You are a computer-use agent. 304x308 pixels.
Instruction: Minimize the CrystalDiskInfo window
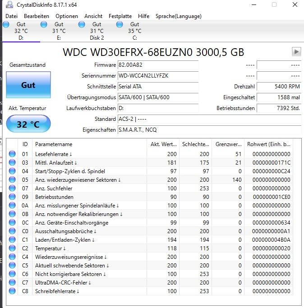254,5
